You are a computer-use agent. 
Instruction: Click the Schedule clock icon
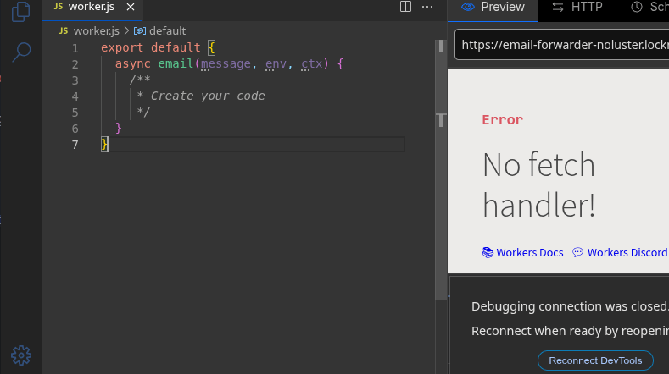coord(637,8)
